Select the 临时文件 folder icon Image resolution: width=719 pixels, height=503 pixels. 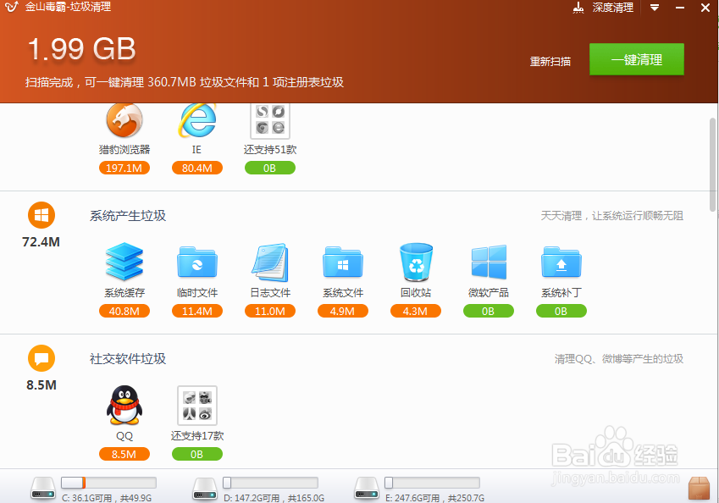(197, 263)
